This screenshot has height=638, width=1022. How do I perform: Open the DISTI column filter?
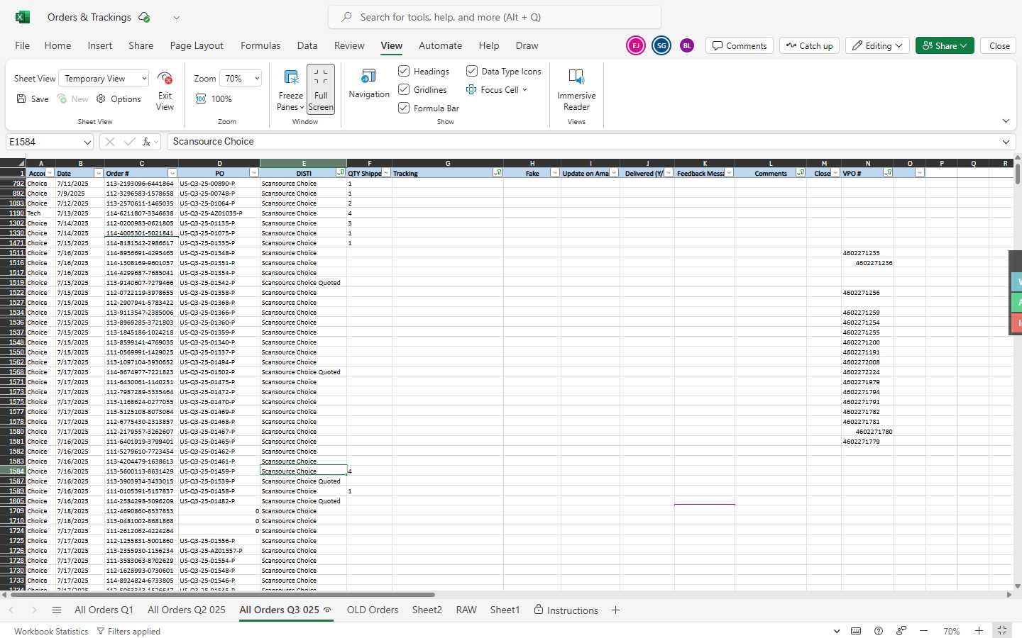point(341,173)
